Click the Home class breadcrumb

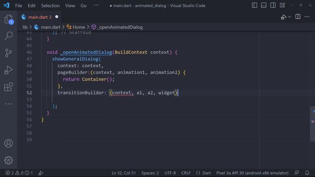[79, 27]
